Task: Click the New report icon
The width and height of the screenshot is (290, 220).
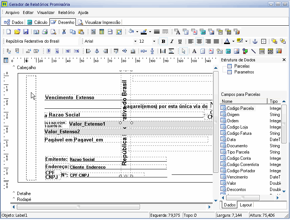Action: pyautogui.click(x=9, y=32)
